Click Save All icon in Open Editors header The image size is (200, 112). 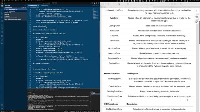[24, 8]
